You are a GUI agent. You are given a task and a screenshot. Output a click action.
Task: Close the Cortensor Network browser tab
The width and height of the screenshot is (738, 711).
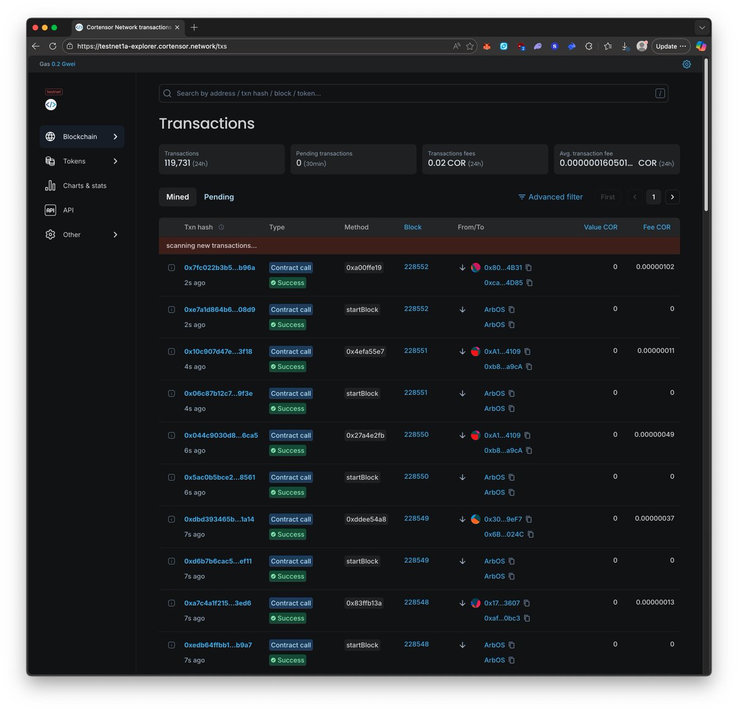177,27
